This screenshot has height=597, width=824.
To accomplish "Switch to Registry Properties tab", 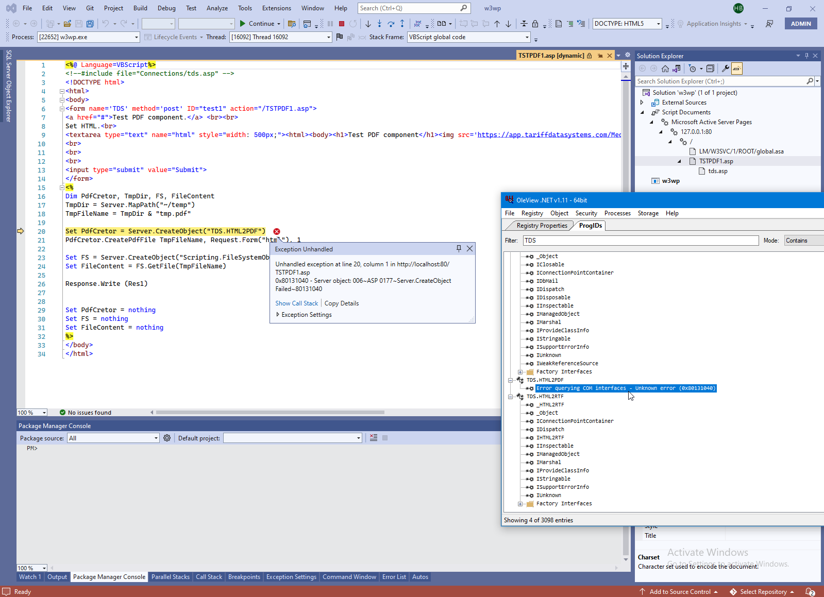I will [542, 226].
